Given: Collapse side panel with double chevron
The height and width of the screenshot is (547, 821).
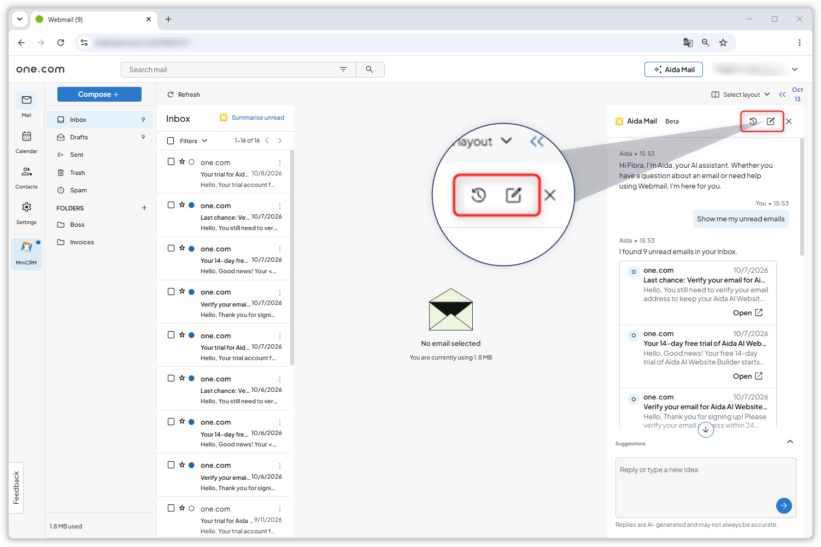Looking at the screenshot, I should tap(782, 95).
